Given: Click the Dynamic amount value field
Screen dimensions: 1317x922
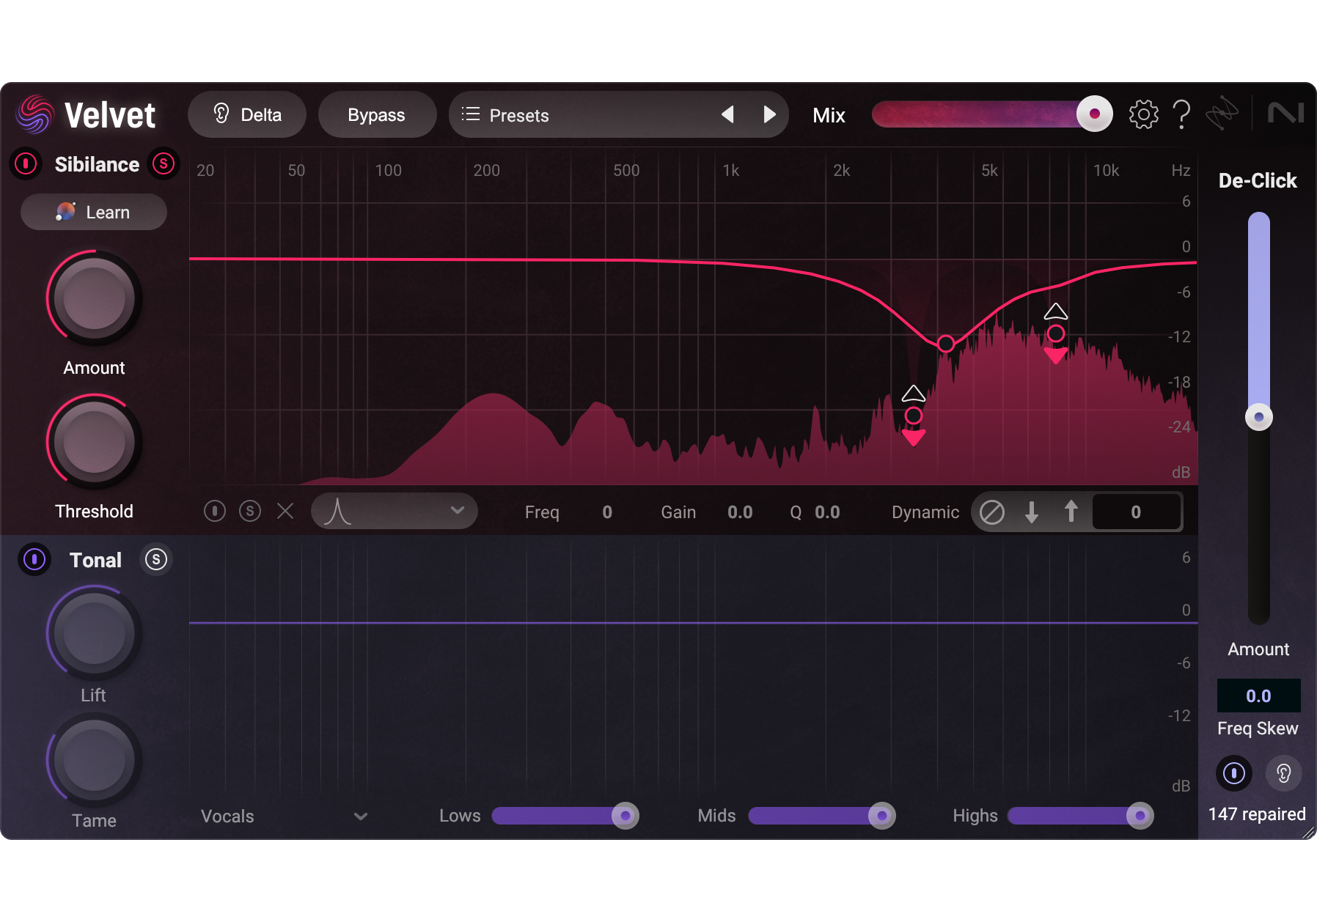Looking at the screenshot, I should 1136,512.
